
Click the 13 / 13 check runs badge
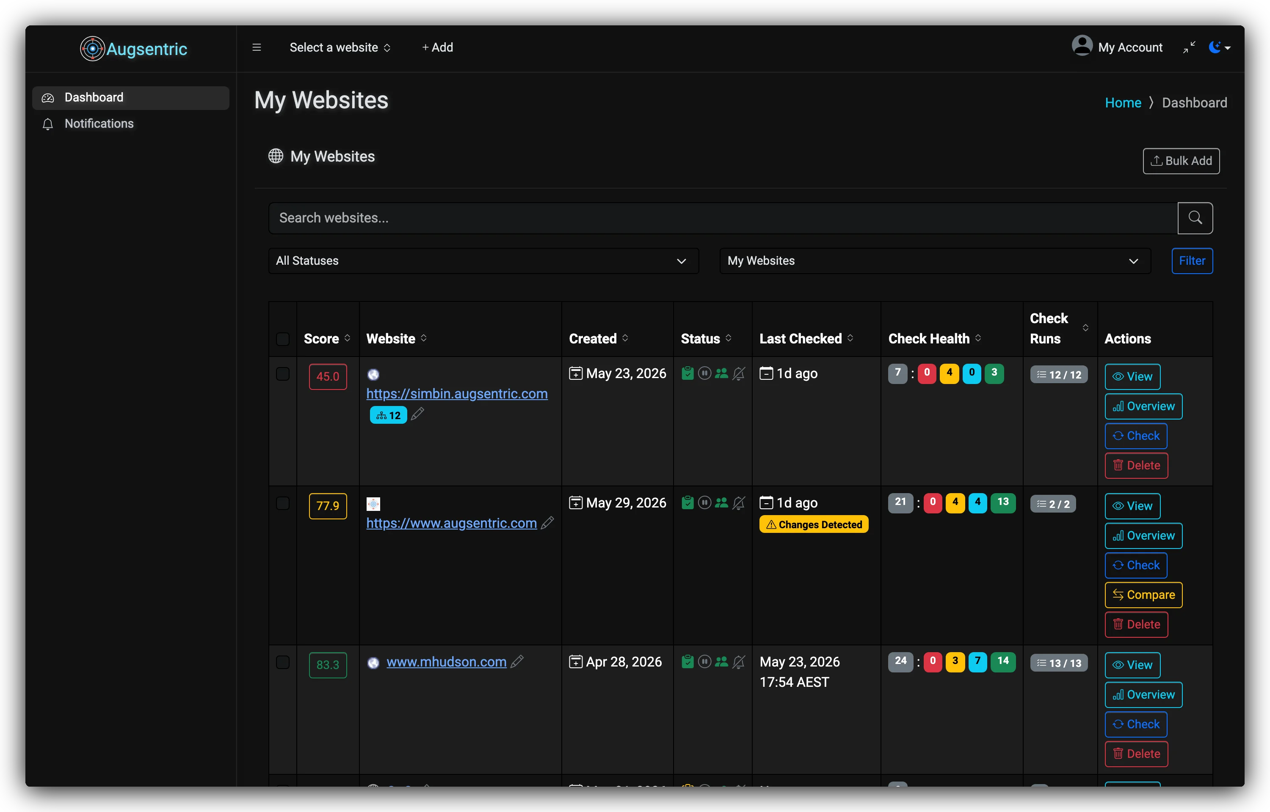1058,663
